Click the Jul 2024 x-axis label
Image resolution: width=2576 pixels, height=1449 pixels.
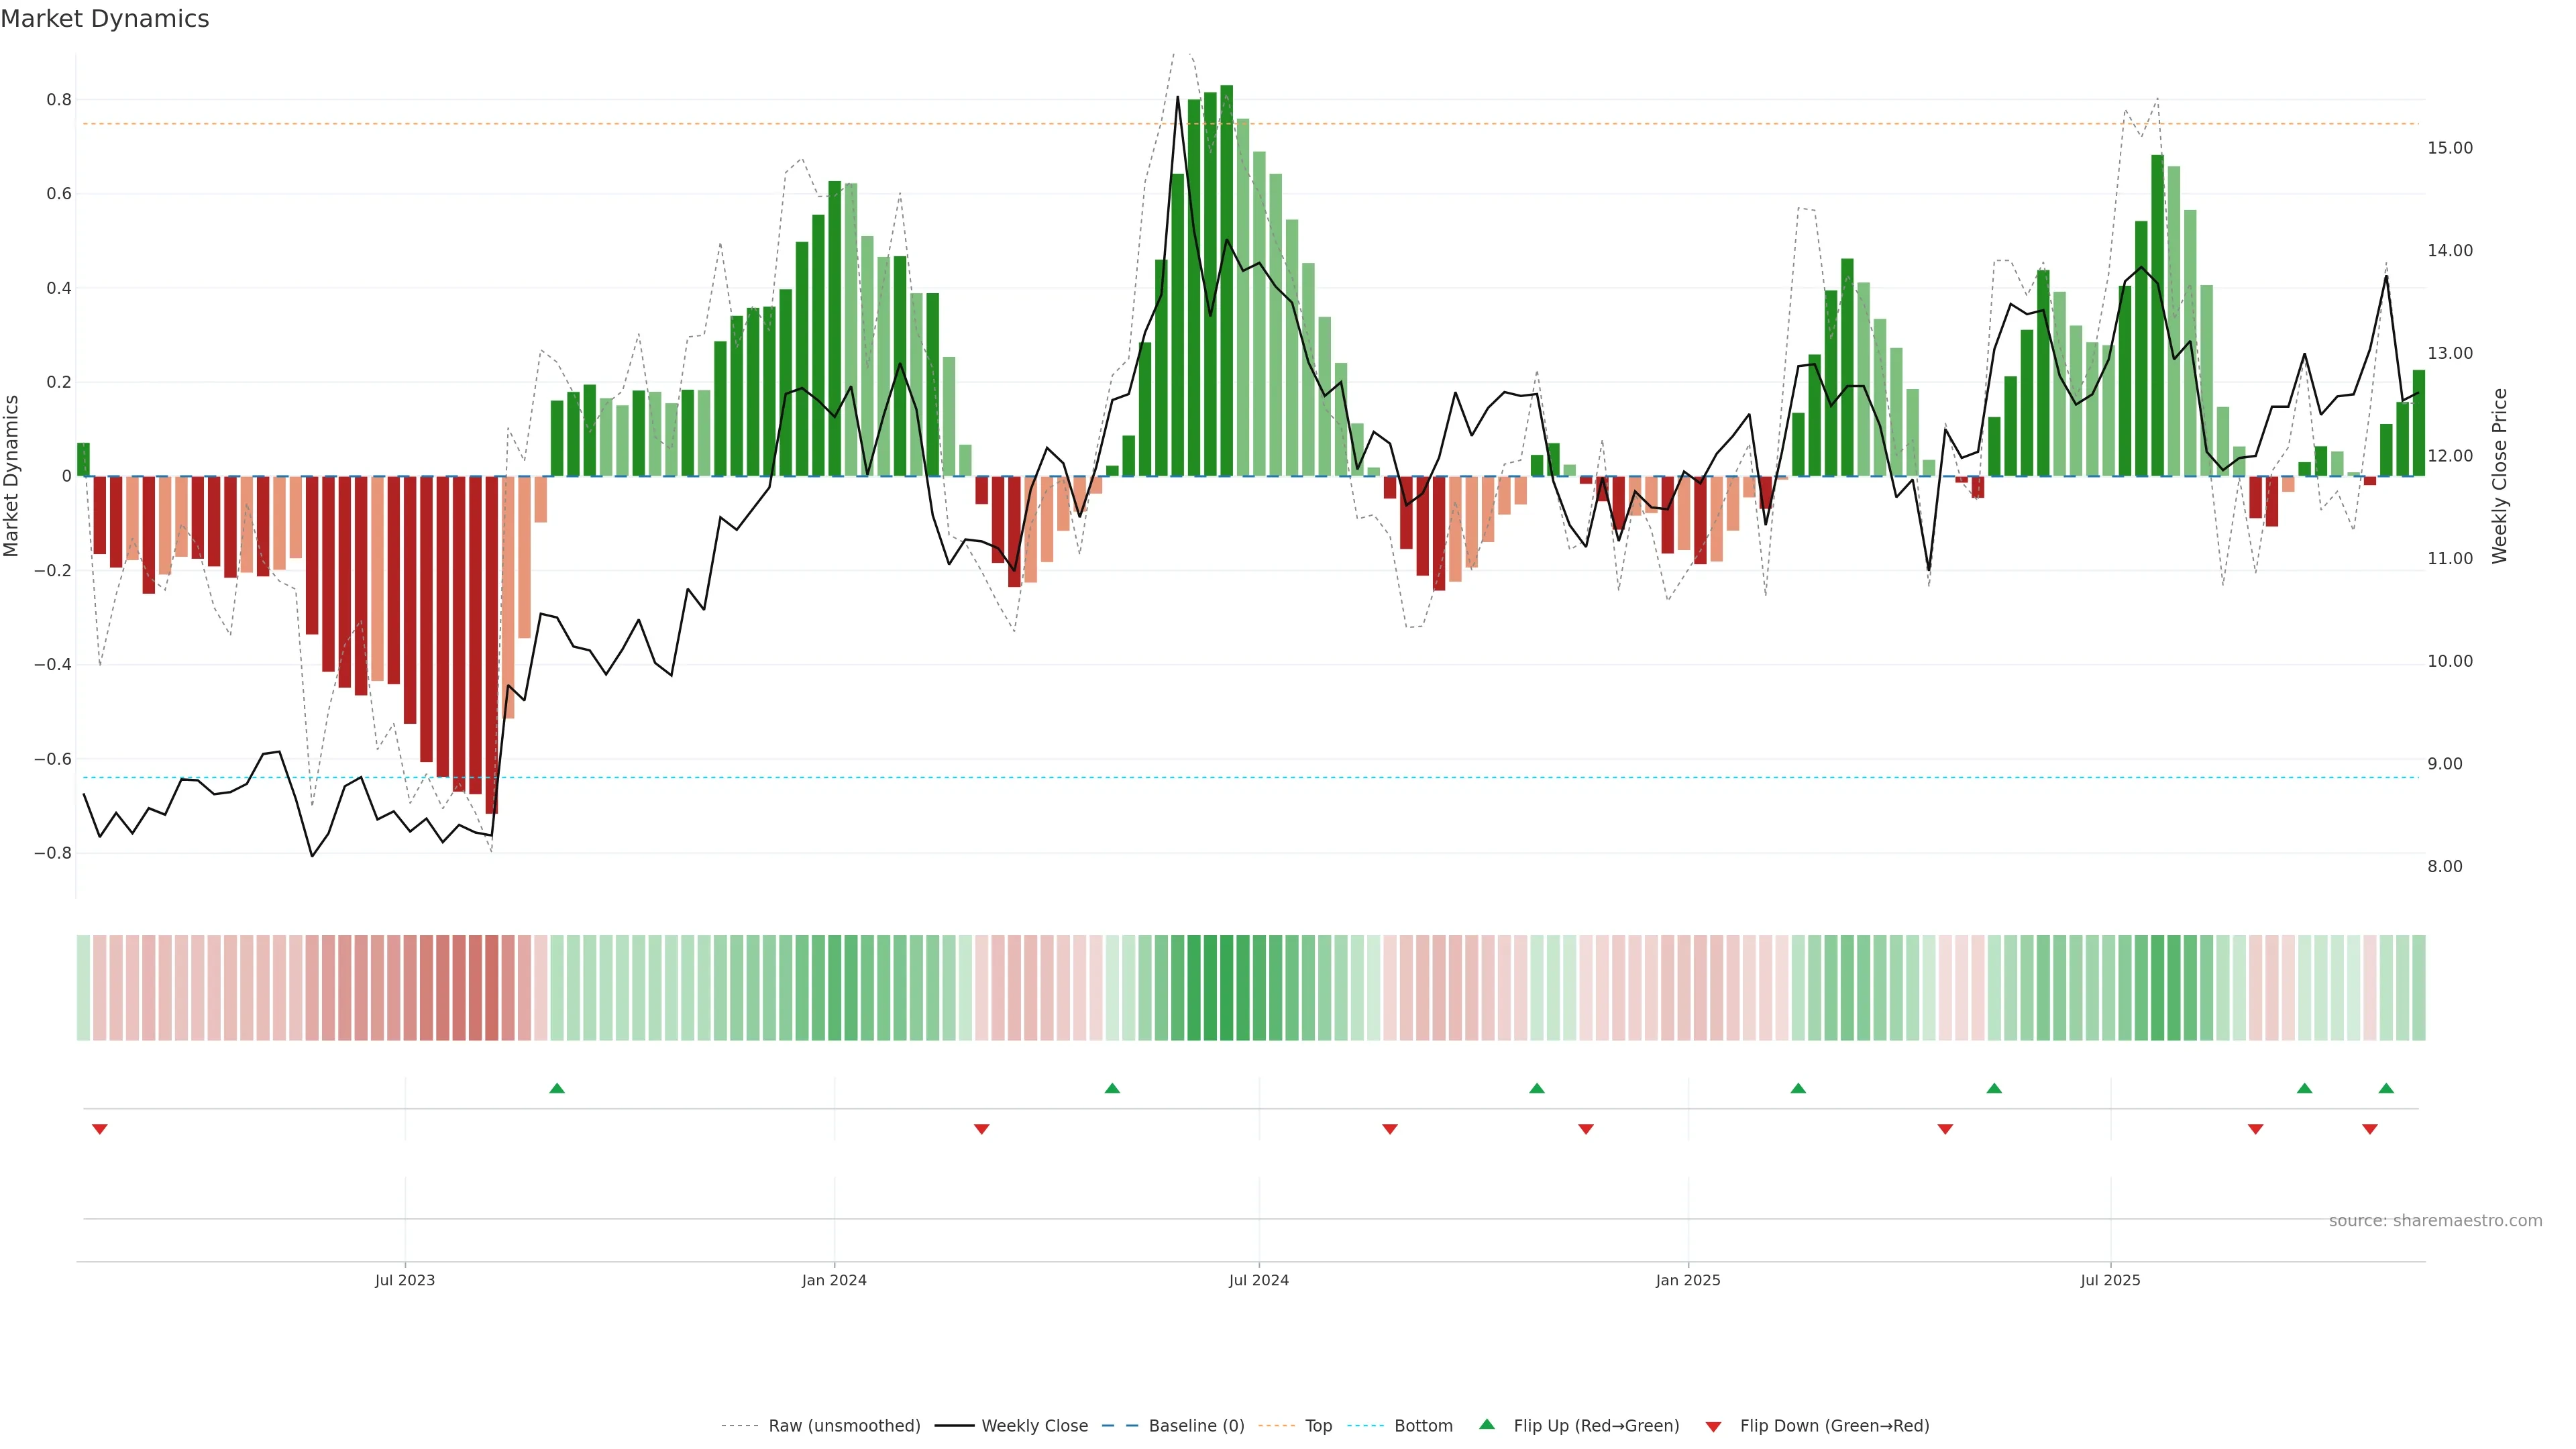(x=1258, y=1280)
